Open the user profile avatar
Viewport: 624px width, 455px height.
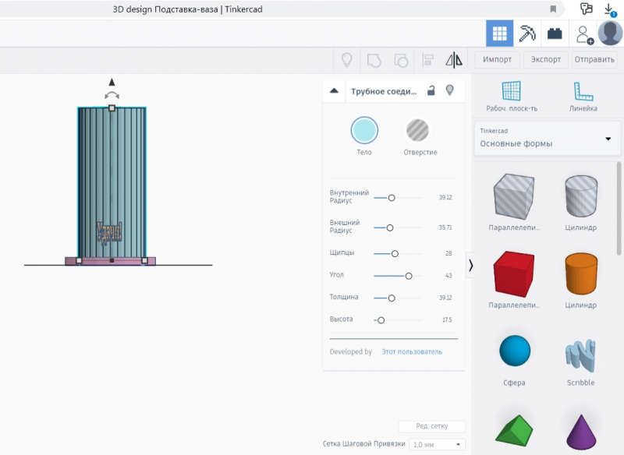click(x=610, y=34)
